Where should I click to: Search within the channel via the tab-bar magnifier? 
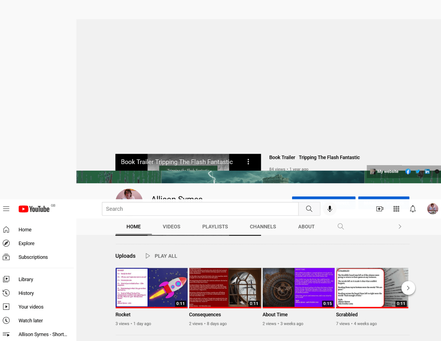(341, 227)
